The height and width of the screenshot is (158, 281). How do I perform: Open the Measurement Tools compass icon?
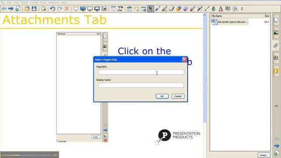click(x=235, y=8)
